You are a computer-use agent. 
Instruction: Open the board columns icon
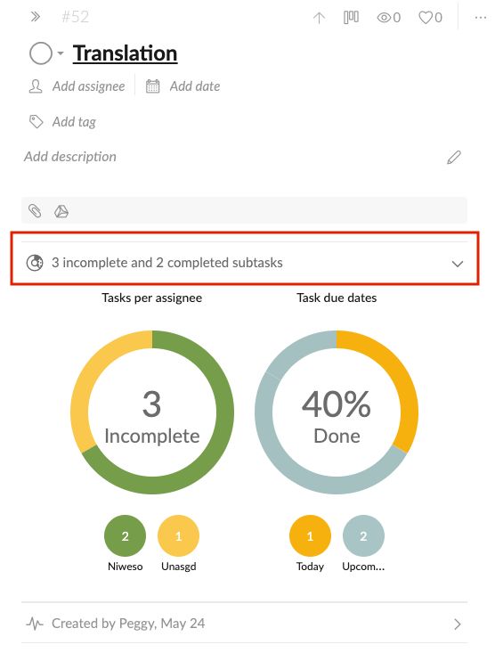(351, 18)
